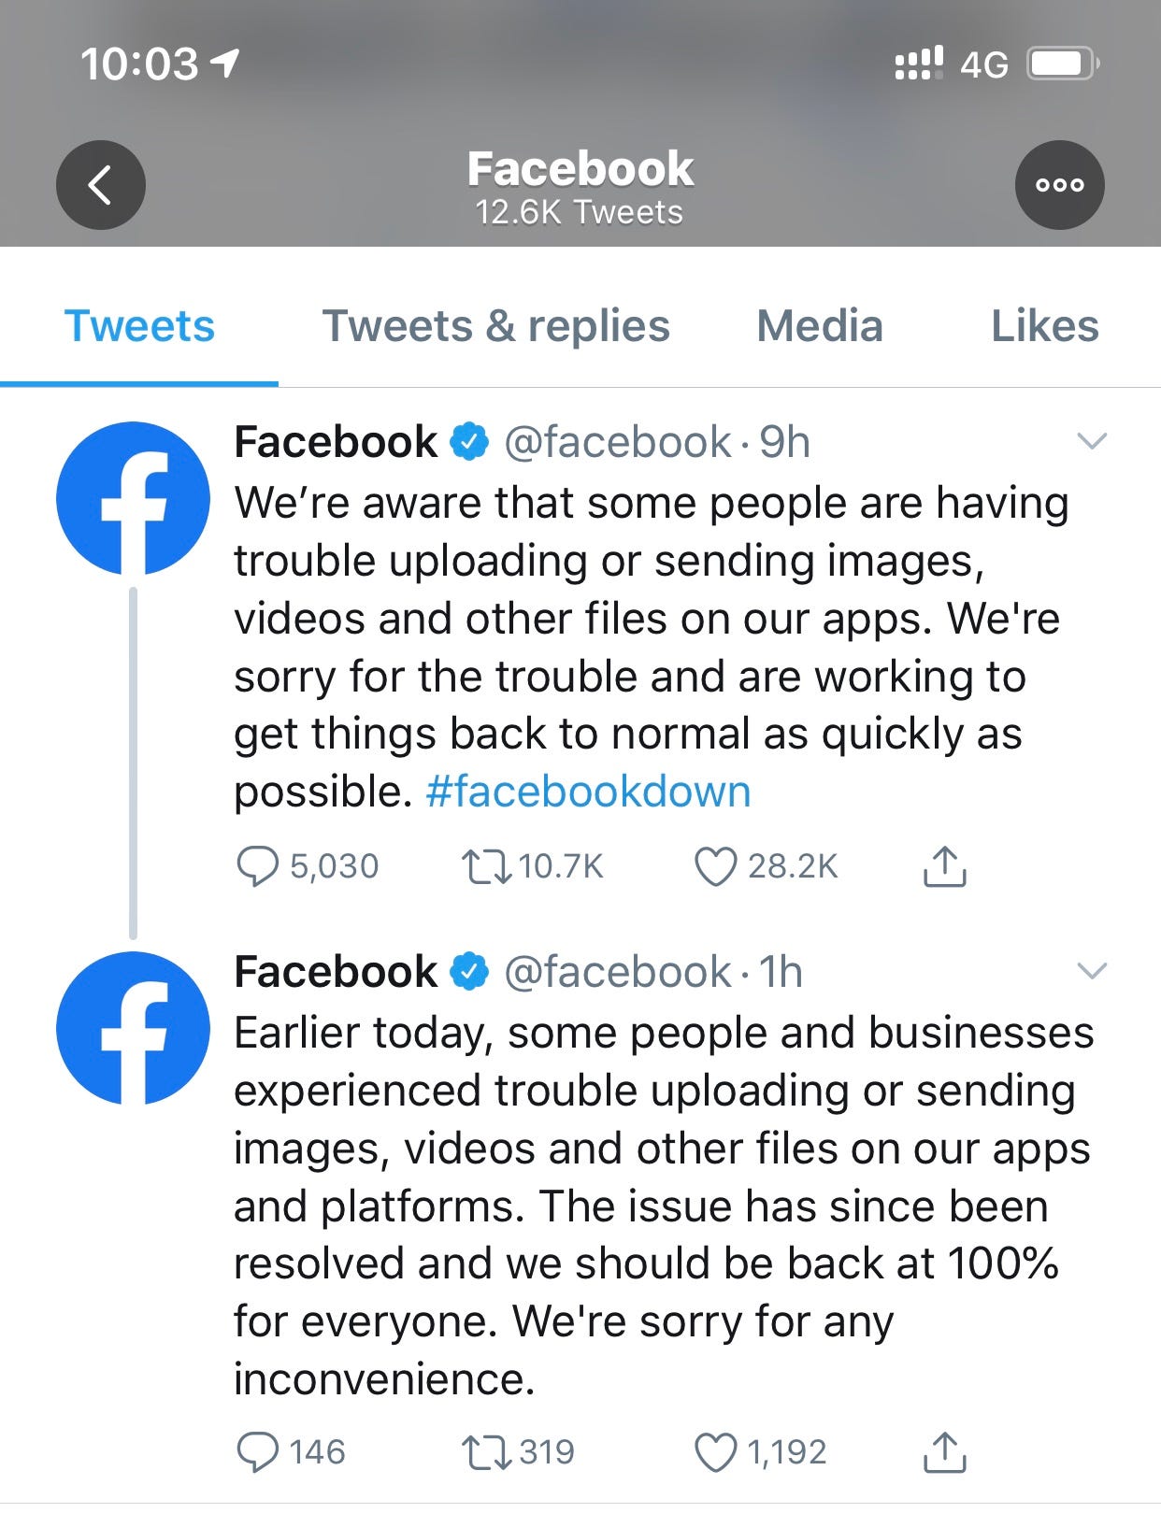The image size is (1161, 1513).
Task: Share the first Facebook tweet
Action: click(944, 865)
